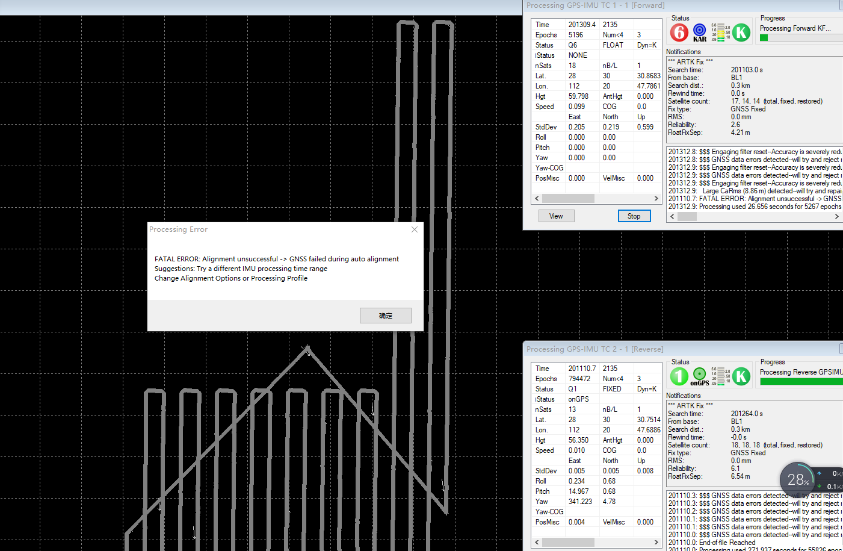Click the red quality 6 status icon
The image size is (843, 551).
coord(679,32)
